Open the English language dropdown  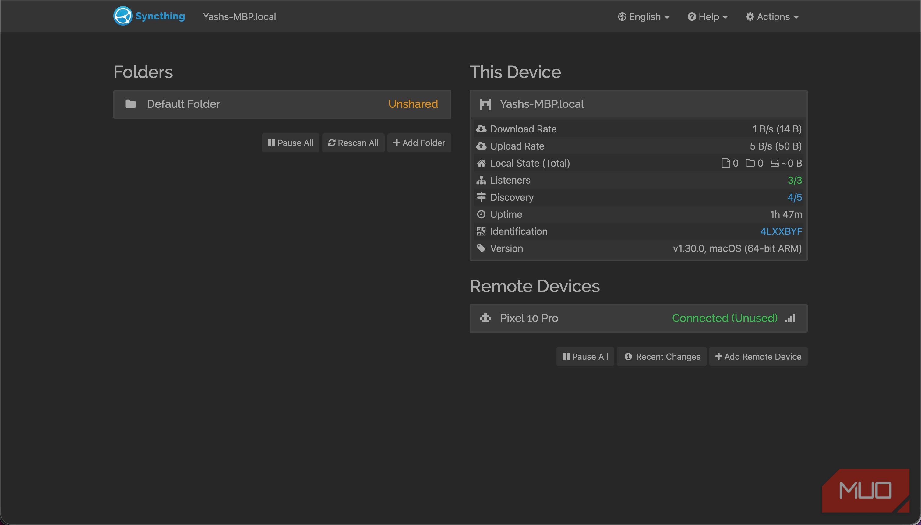point(643,16)
